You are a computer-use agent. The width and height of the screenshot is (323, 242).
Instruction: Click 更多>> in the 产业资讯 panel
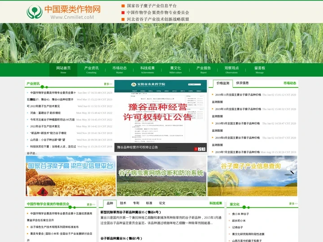[108, 84]
